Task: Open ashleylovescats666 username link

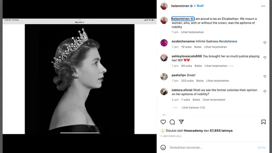Action: pos(187,56)
